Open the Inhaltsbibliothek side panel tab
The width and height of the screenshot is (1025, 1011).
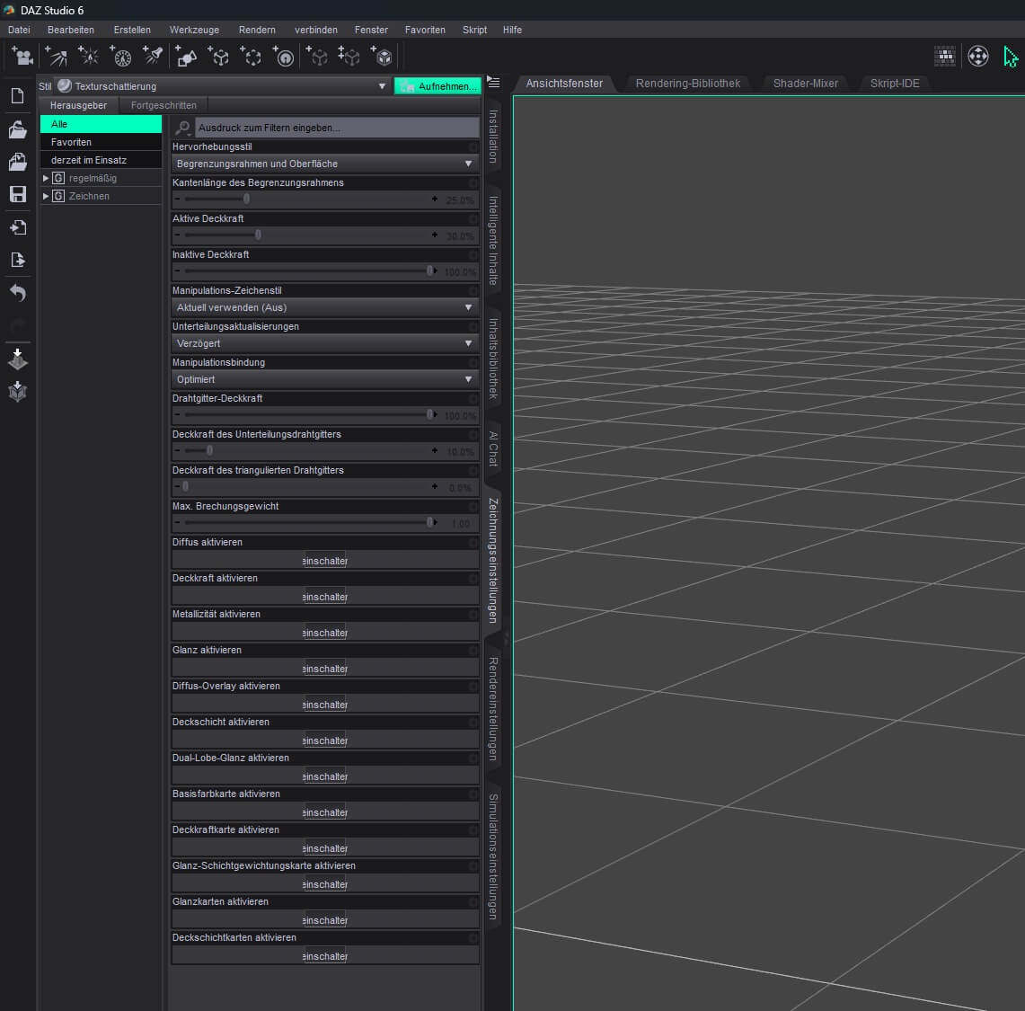(x=493, y=359)
